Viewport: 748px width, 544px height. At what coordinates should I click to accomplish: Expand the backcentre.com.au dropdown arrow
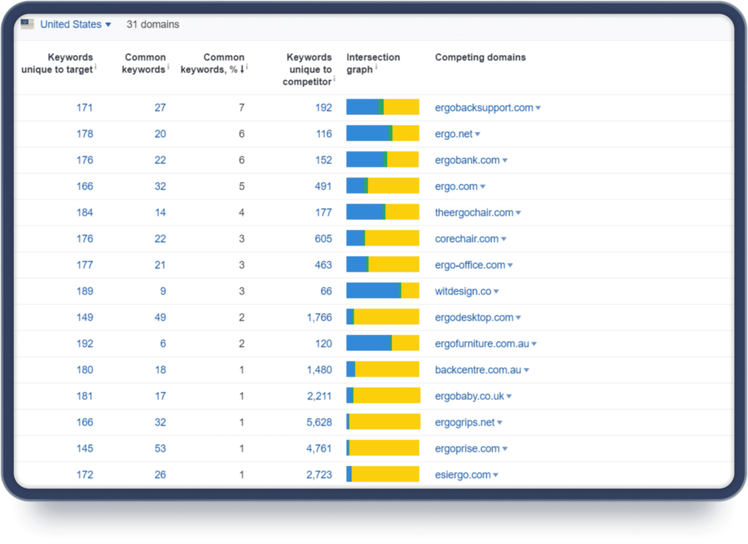[526, 370]
